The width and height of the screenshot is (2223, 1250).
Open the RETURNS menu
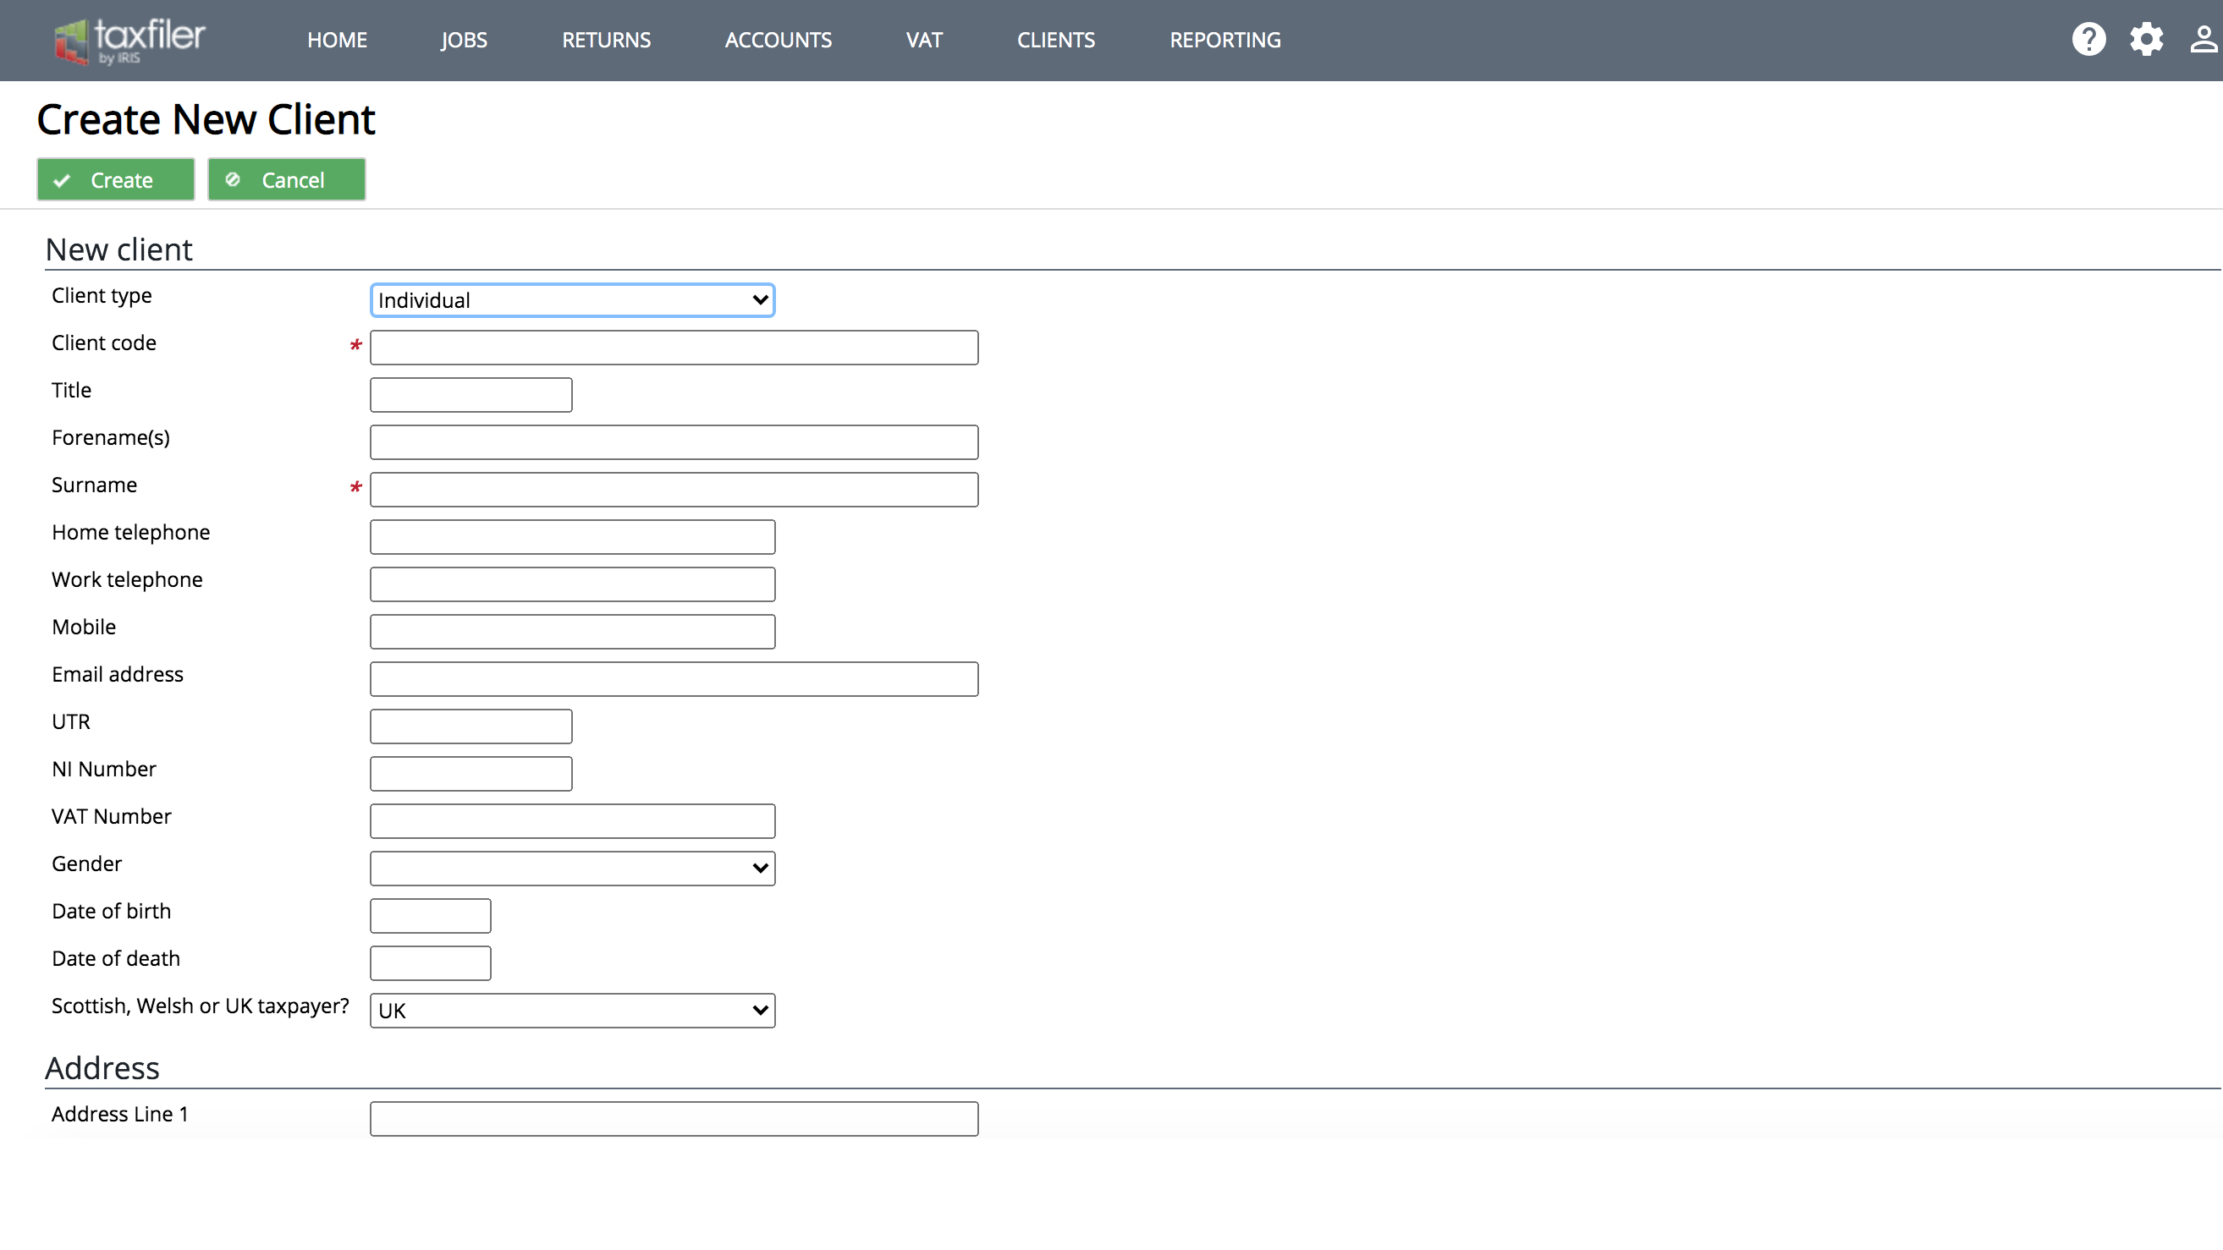[x=606, y=41]
